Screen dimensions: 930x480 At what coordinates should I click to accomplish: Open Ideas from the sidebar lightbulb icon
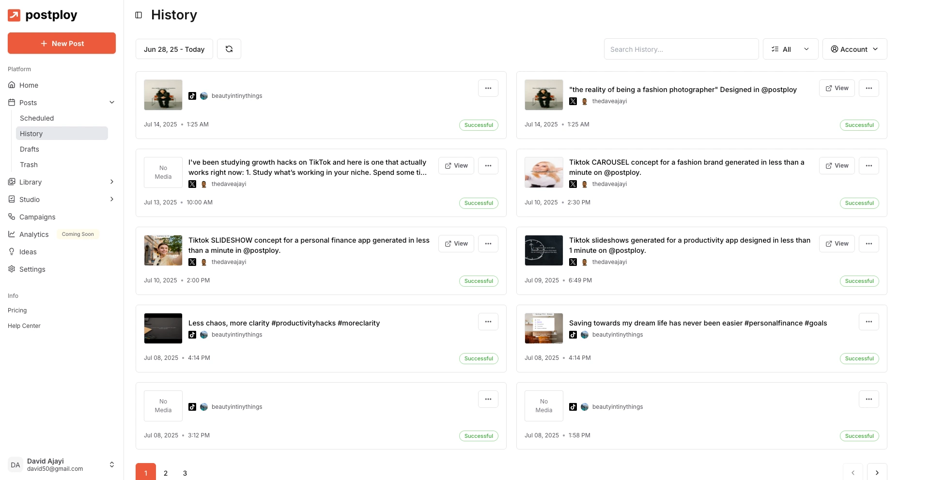point(11,251)
